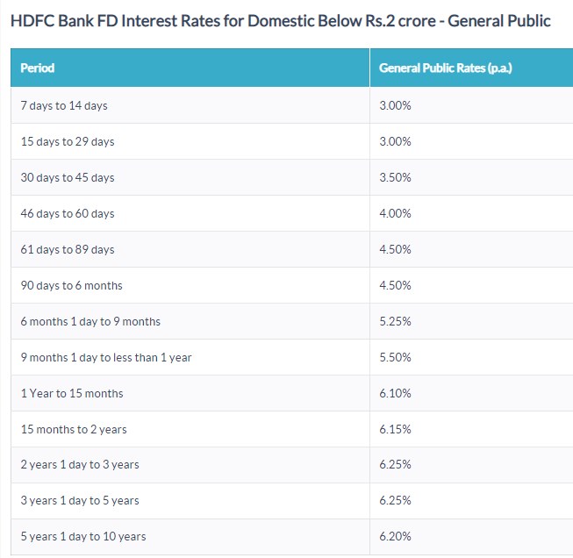Select the '30 days to 45 days' period

[x=68, y=177]
